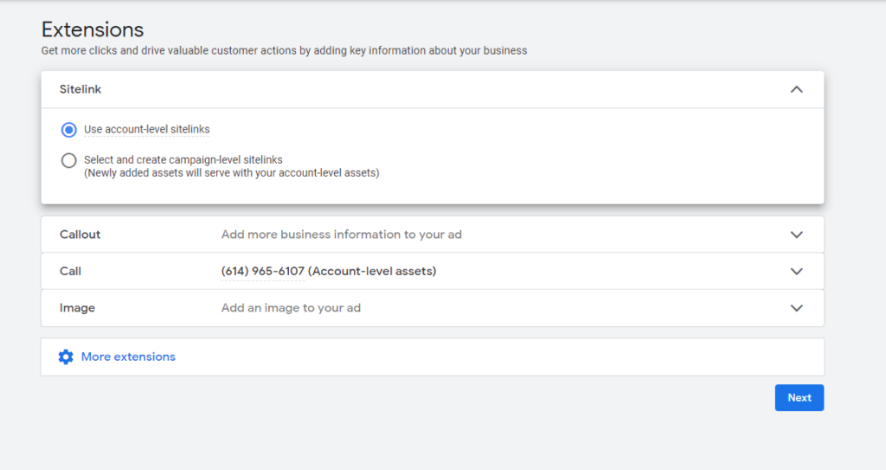Click 'Add an image to your ad' text
886x470 pixels.
tap(291, 308)
